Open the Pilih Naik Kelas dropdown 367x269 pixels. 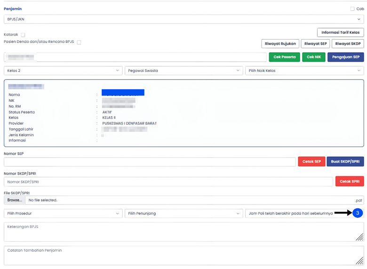point(304,71)
